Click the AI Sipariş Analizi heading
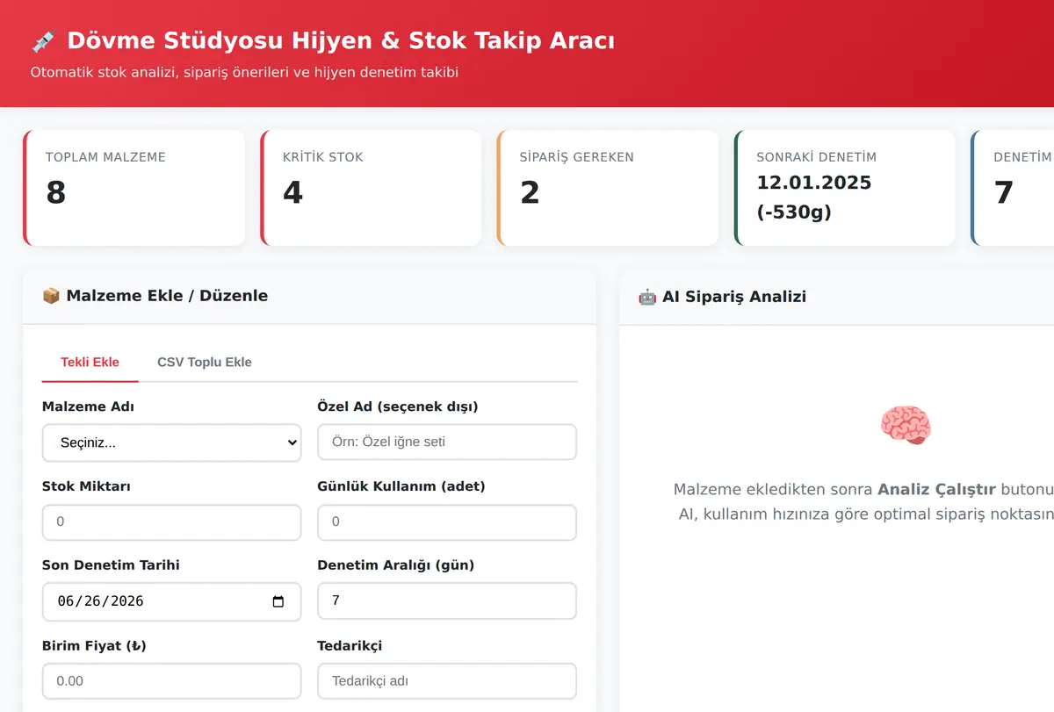1054x712 pixels. click(722, 297)
